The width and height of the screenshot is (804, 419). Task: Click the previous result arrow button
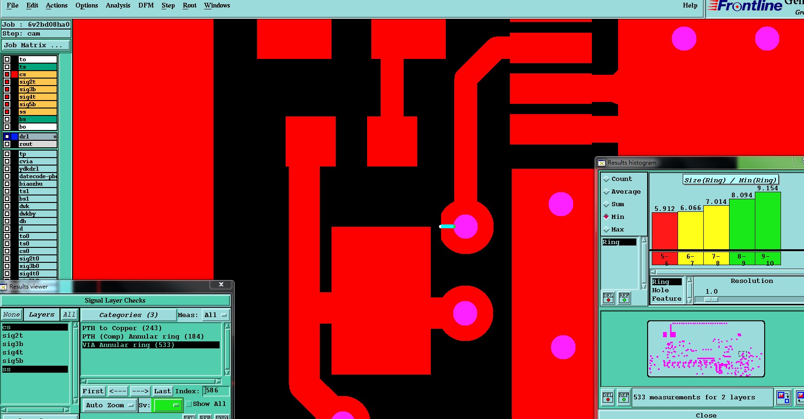pos(118,391)
